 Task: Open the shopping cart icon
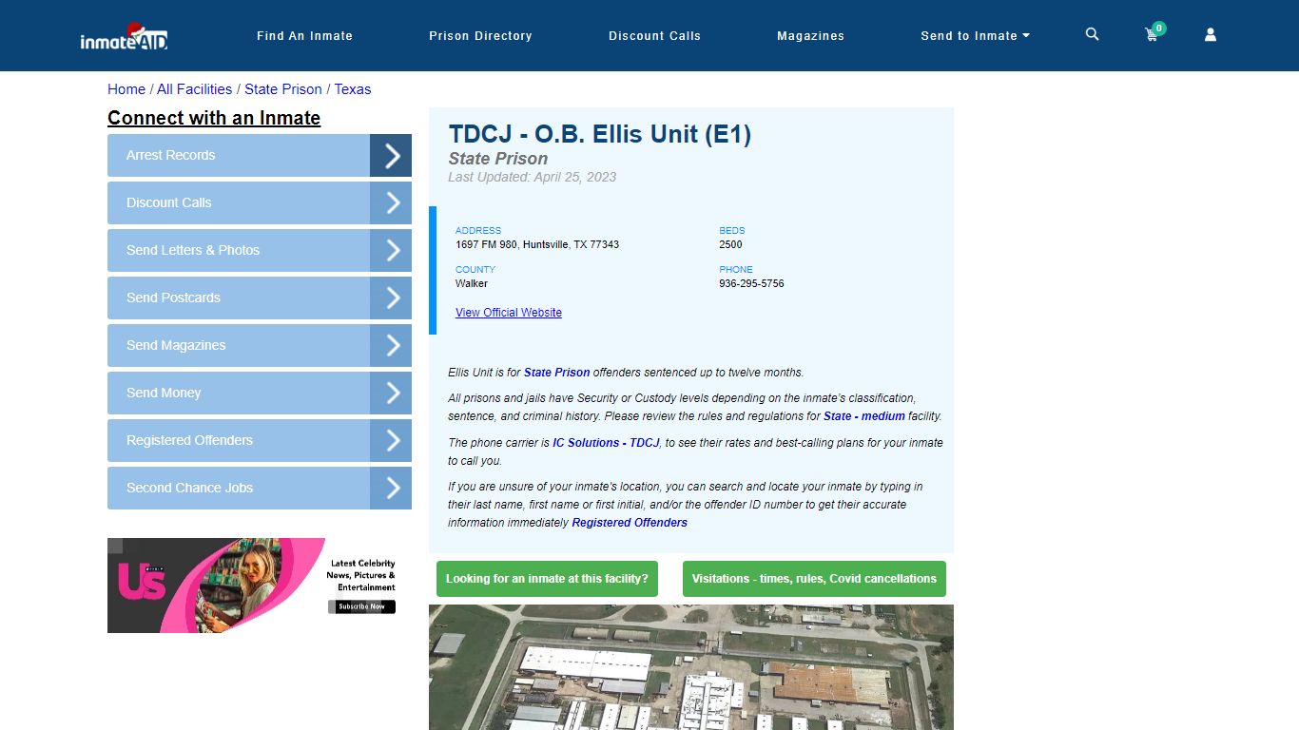click(1152, 34)
